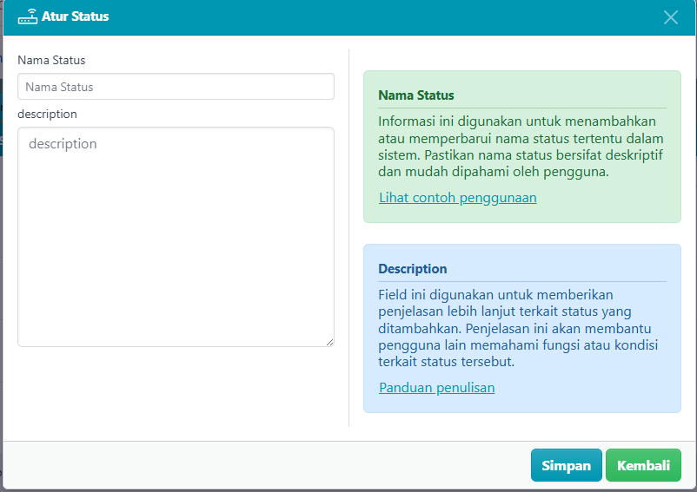Select the green Nama Status help heading

click(x=416, y=95)
